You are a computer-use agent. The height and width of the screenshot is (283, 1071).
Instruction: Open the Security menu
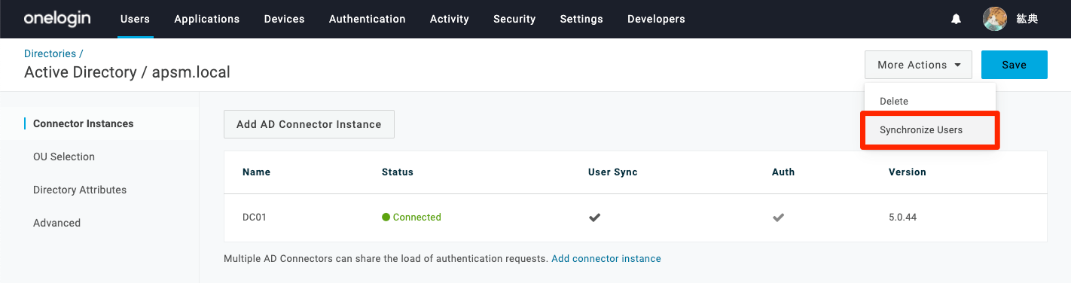(514, 19)
